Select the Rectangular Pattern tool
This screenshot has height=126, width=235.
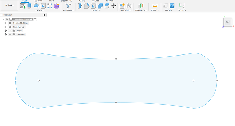50,6
